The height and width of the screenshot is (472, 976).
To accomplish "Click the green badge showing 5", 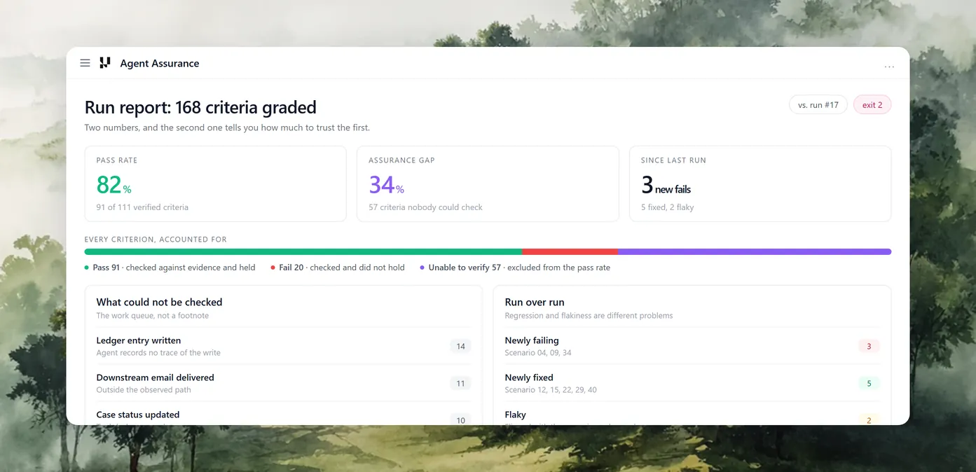I will click(x=869, y=383).
